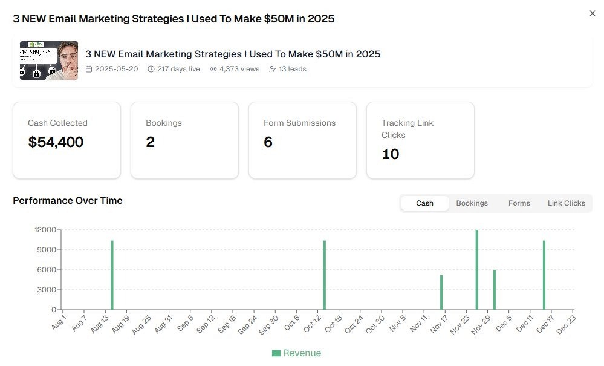Open the Cash Collected card
This screenshot has height=366, width=604.
click(67, 140)
